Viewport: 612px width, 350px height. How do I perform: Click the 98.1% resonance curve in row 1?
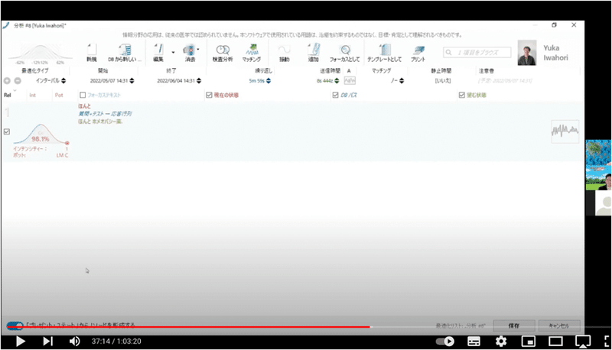coord(41,134)
